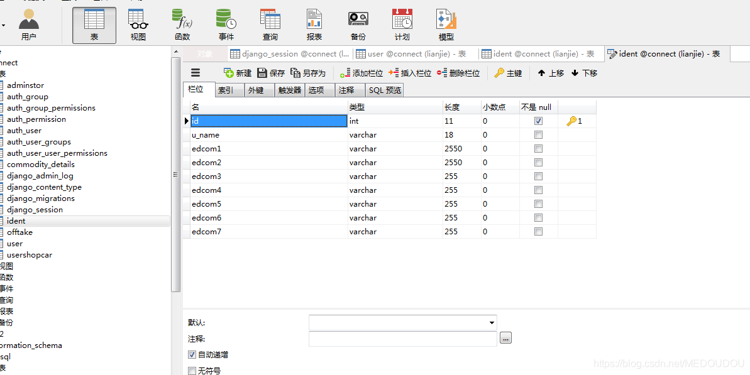Toggle the 不是 null checkbox for edcom7
Image resolution: width=750 pixels, height=375 pixels.
[x=539, y=232]
